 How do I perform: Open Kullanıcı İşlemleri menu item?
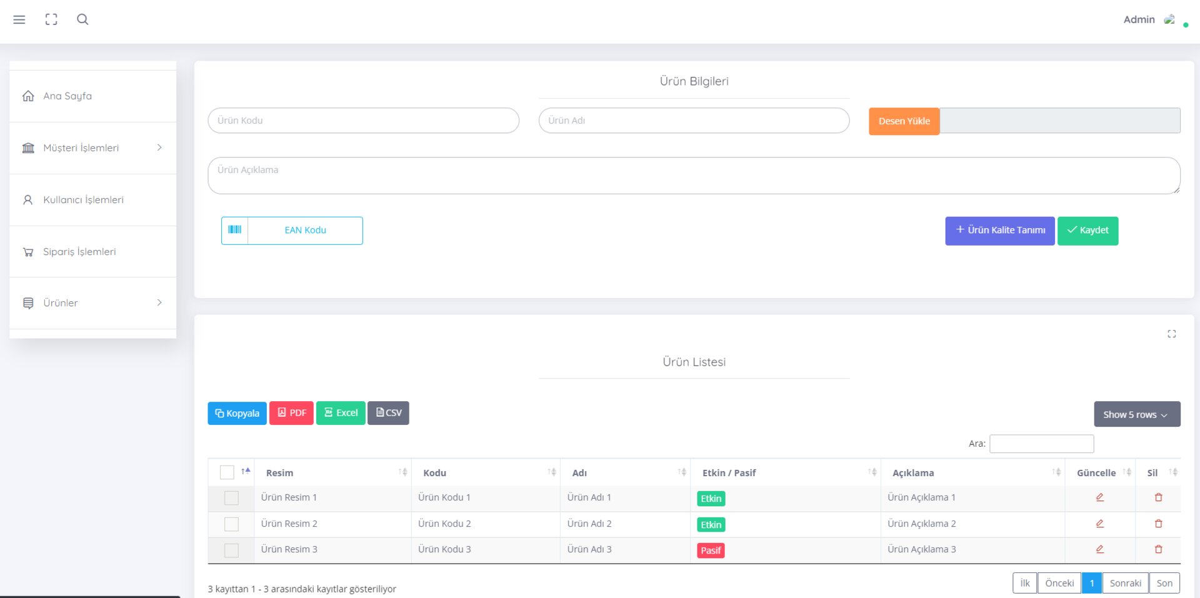tap(92, 200)
